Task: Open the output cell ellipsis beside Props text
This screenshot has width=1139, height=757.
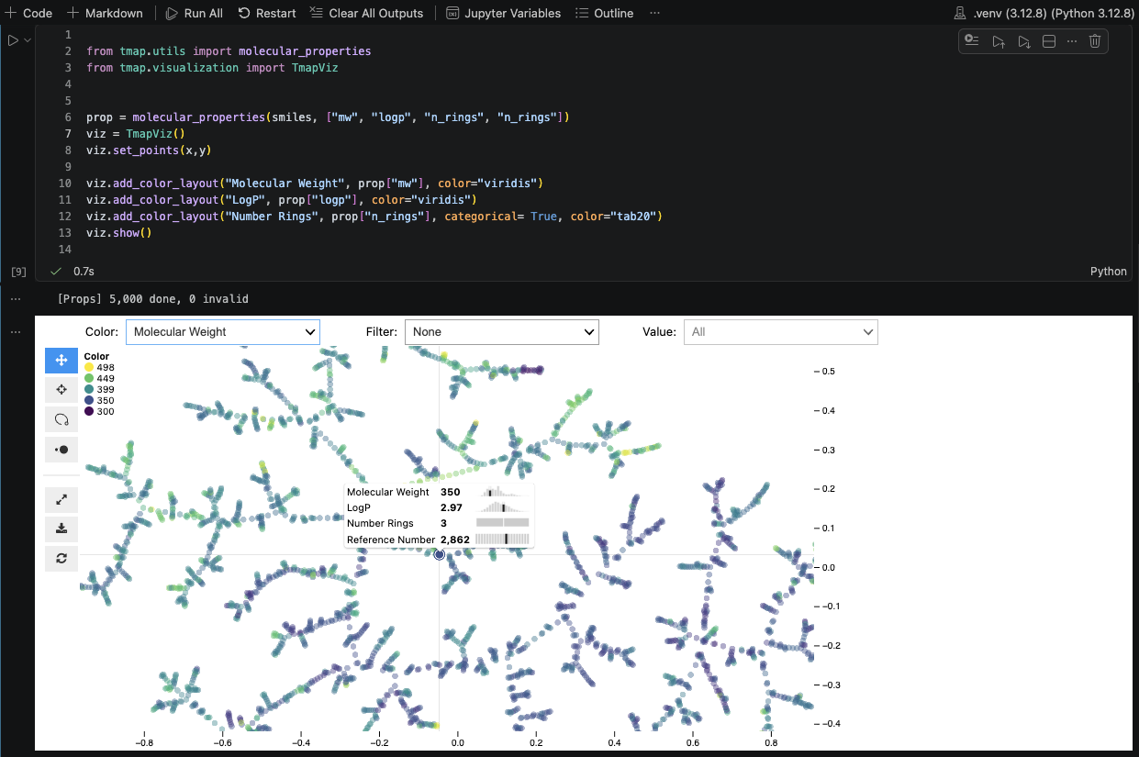Action: 15,299
